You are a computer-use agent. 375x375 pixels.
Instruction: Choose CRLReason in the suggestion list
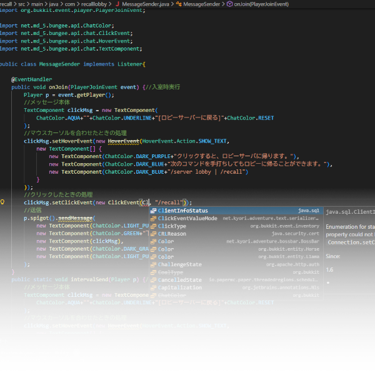[x=172, y=234]
